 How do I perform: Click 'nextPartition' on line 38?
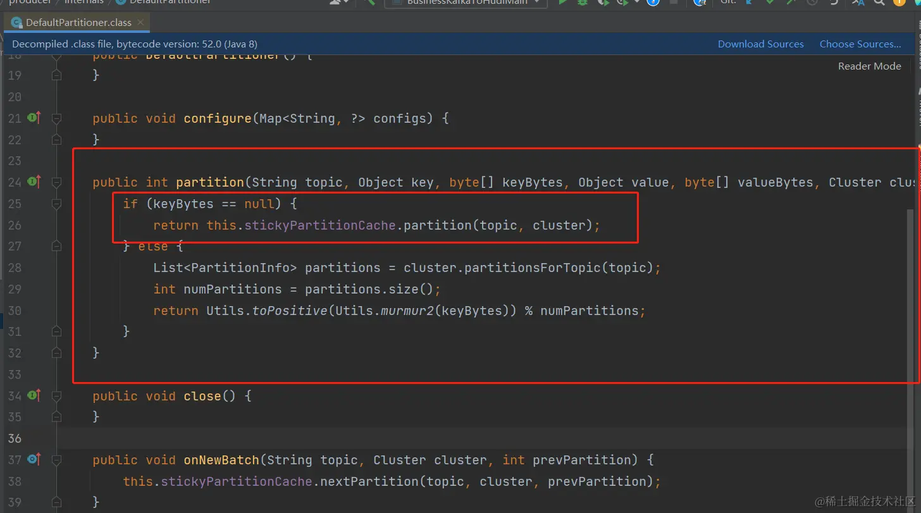point(369,481)
